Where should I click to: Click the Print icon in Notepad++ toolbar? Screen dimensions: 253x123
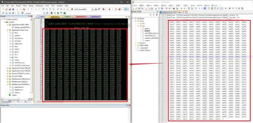(x=152, y=8)
